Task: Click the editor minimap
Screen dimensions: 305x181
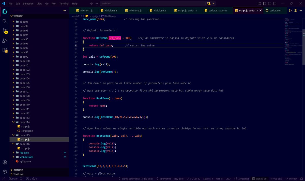Action: coord(294,42)
